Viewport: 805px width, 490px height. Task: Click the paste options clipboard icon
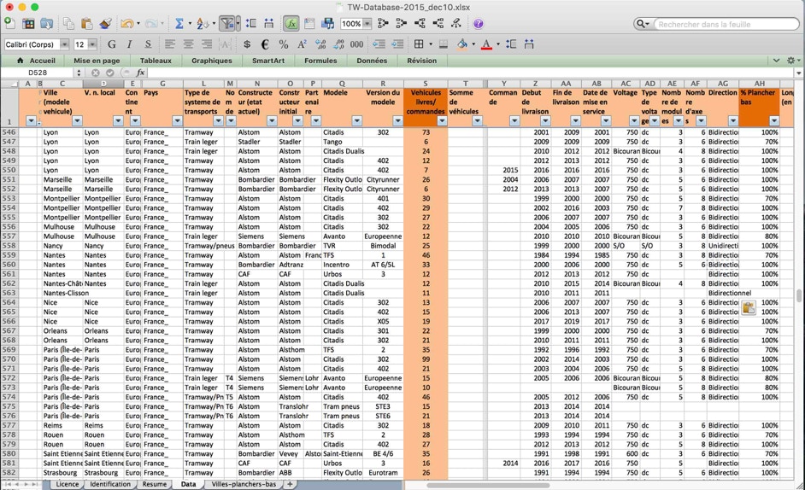tap(748, 307)
